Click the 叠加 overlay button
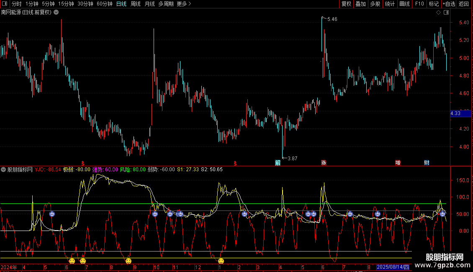This screenshot has height=272, width=473. [360, 4]
